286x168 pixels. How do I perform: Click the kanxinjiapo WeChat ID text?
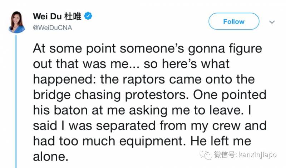[250, 156]
